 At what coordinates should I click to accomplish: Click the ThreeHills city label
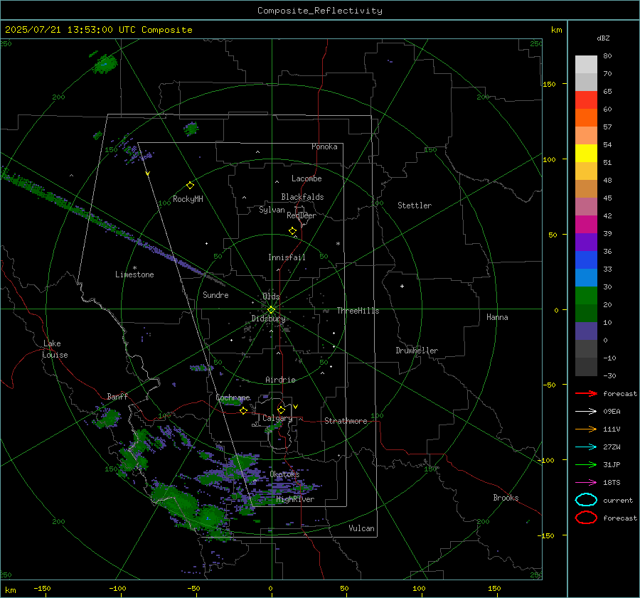[358, 311]
